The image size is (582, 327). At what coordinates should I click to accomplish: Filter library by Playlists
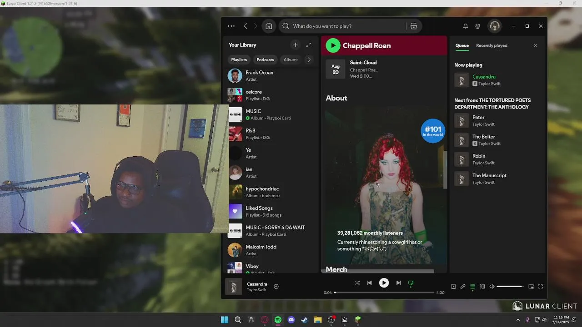pyautogui.click(x=239, y=59)
